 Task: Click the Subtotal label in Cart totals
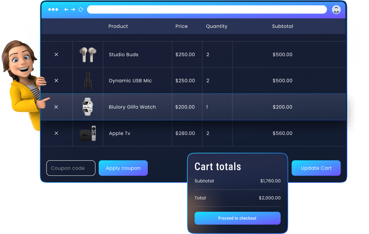[x=204, y=181]
